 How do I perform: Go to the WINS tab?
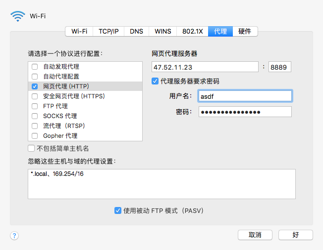[x=162, y=31]
